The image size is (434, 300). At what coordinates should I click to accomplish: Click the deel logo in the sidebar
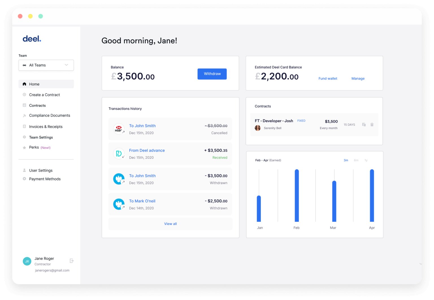(x=32, y=39)
